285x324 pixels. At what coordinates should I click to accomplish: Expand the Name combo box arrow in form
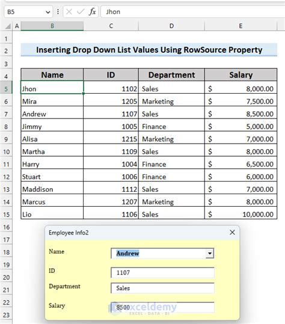[210, 253]
